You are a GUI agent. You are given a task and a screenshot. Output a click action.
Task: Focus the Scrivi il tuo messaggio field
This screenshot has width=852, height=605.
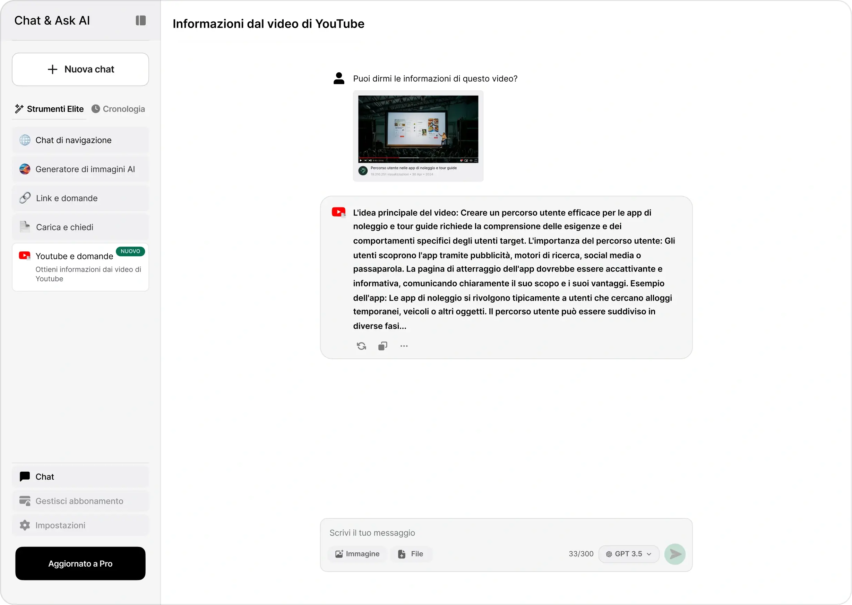(x=506, y=533)
